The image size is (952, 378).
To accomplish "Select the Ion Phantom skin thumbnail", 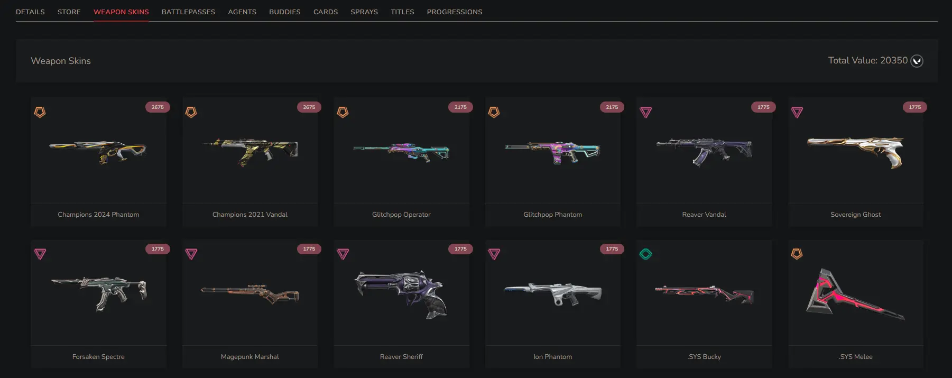I will [x=552, y=294].
